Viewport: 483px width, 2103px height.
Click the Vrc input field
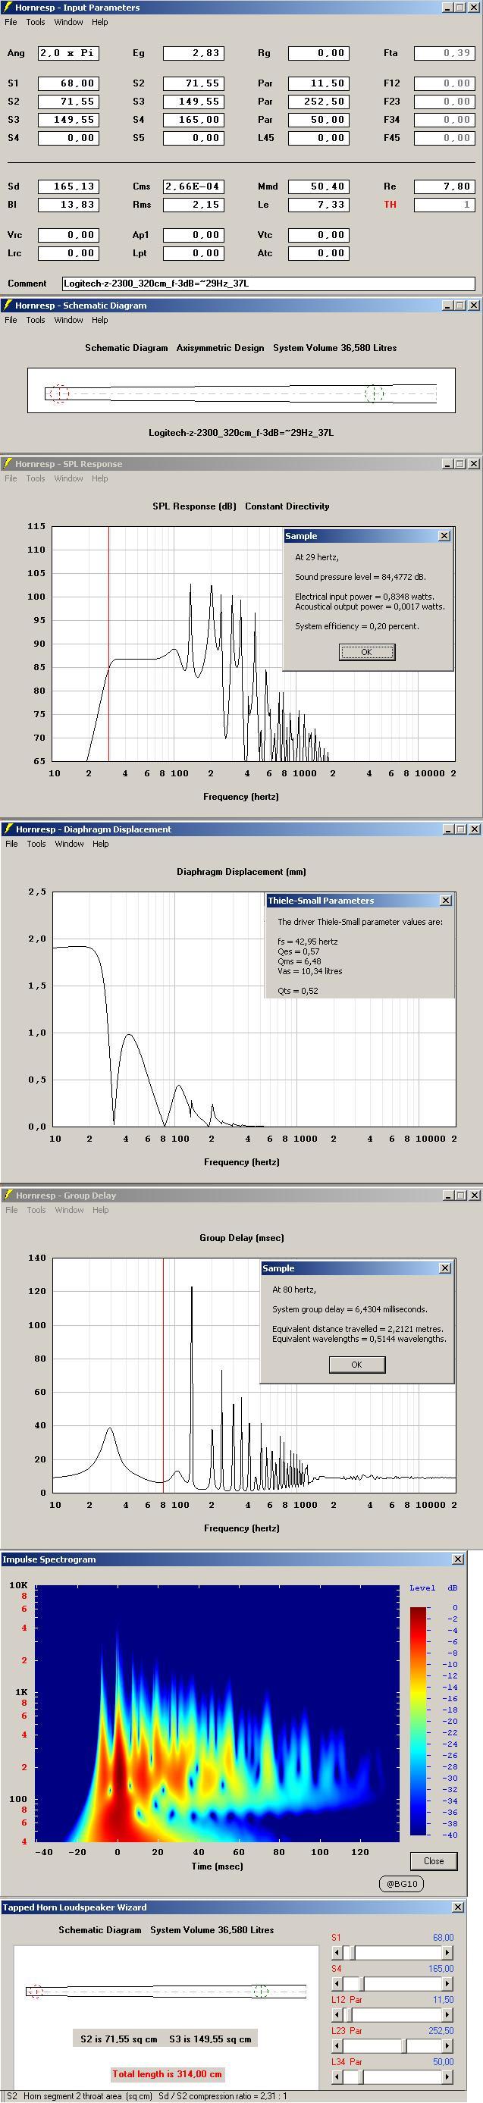point(67,235)
